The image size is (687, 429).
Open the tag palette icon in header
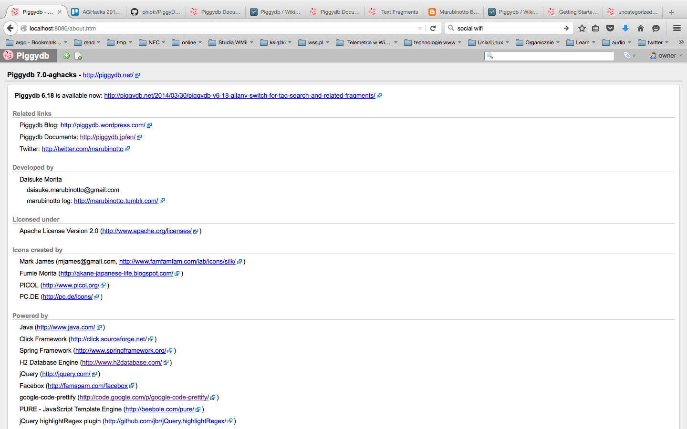(x=629, y=56)
